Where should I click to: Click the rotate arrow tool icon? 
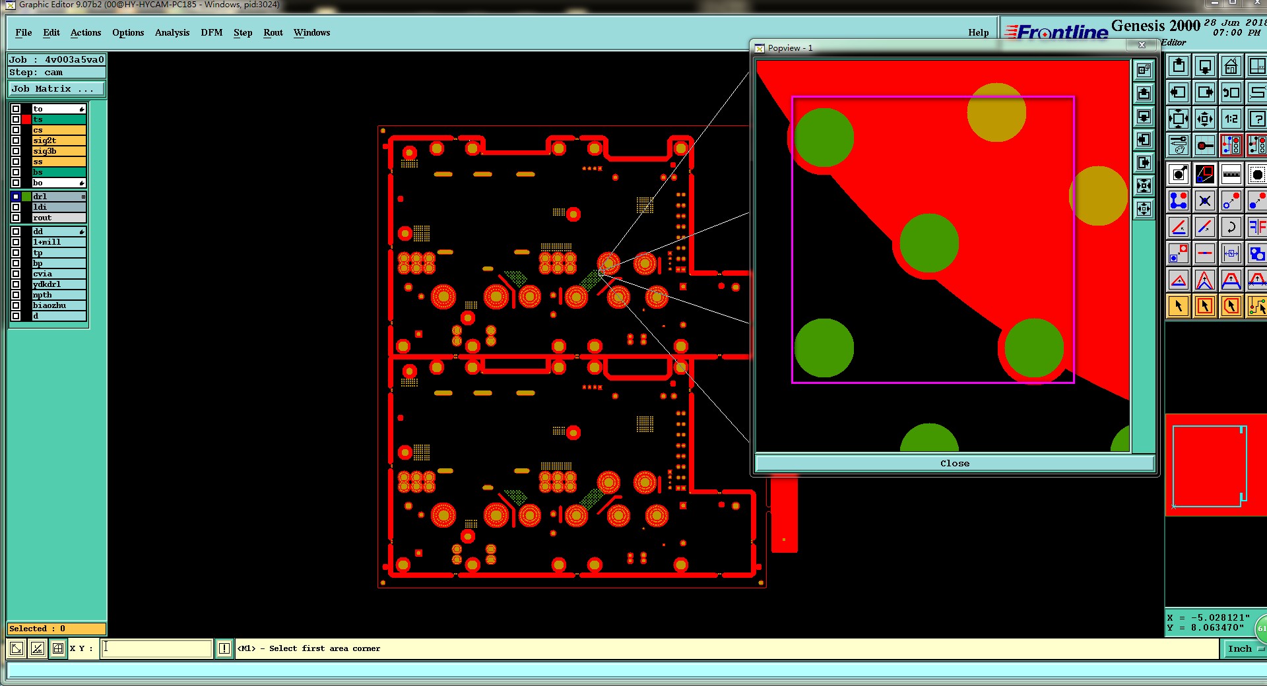click(x=1231, y=227)
